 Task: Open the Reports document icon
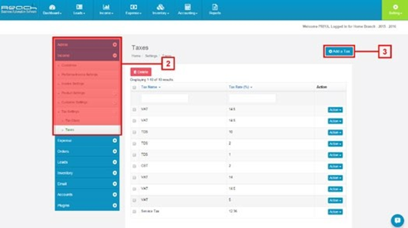tap(215, 7)
